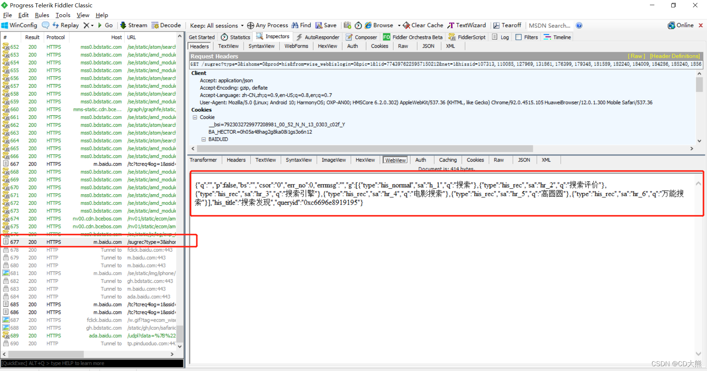Image resolution: width=707 pixels, height=371 pixels.
Task: Select the response ImageView tab
Action: [x=334, y=160]
